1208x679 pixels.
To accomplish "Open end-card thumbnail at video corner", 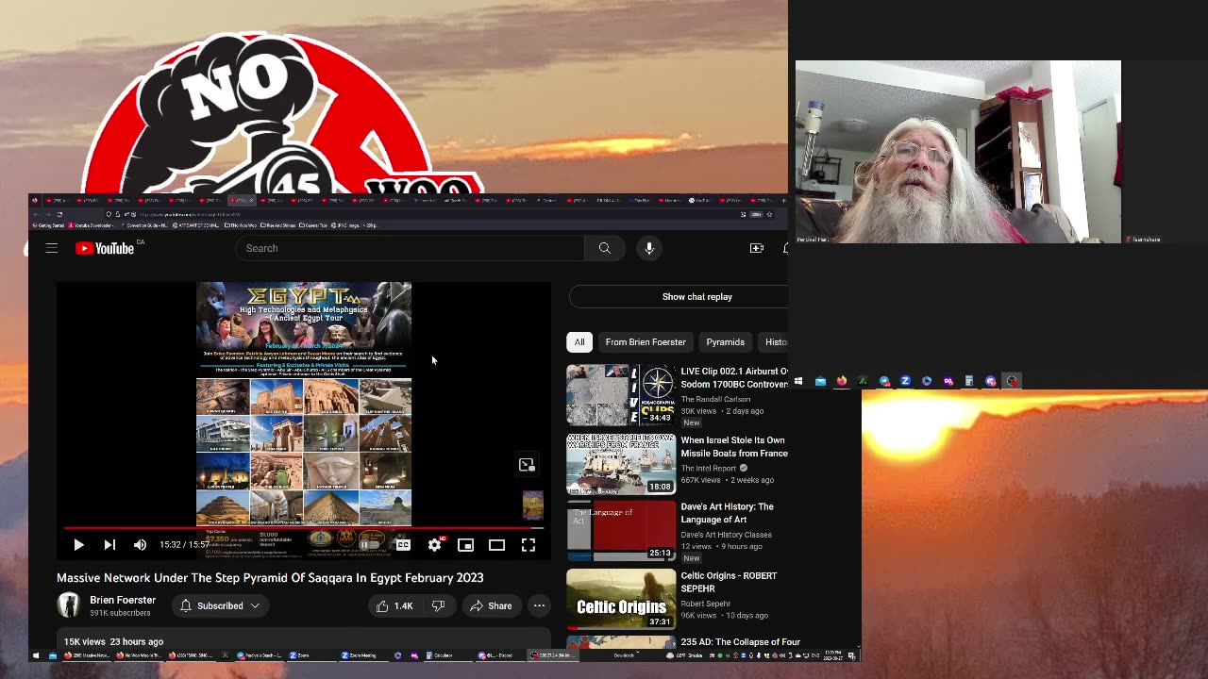I will (x=533, y=505).
